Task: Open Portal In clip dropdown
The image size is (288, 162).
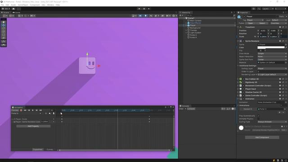Action: [26, 113]
